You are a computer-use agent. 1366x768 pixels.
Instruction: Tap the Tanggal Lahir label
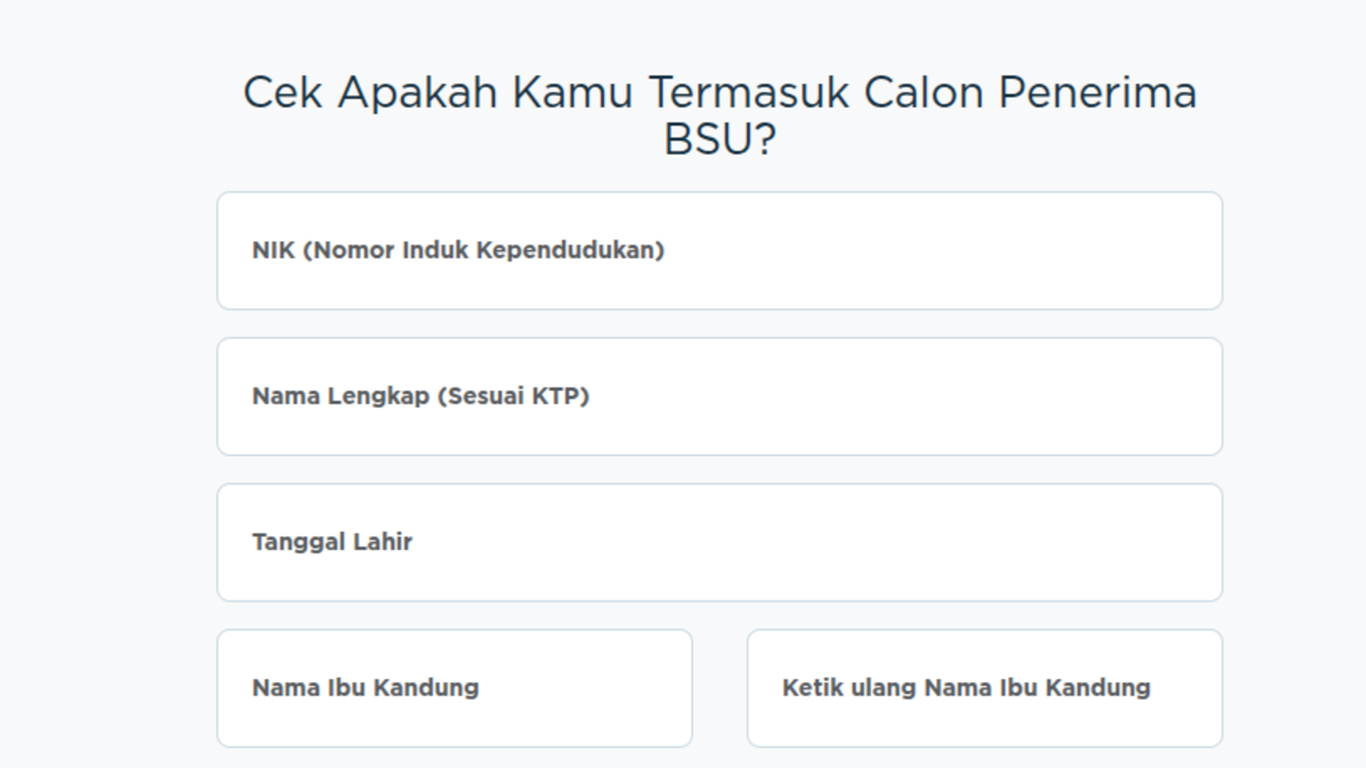click(x=332, y=541)
